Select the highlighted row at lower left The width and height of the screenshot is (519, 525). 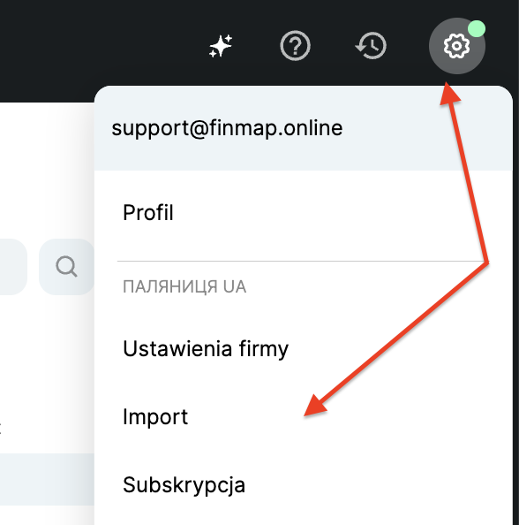point(47,479)
